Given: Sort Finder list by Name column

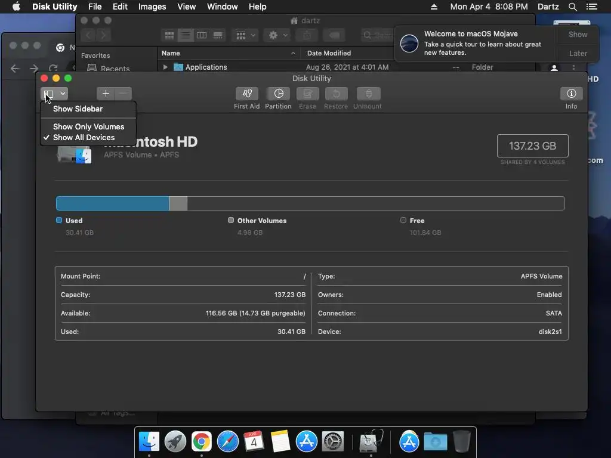Looking at the screenshot, I should pos(229,53).
